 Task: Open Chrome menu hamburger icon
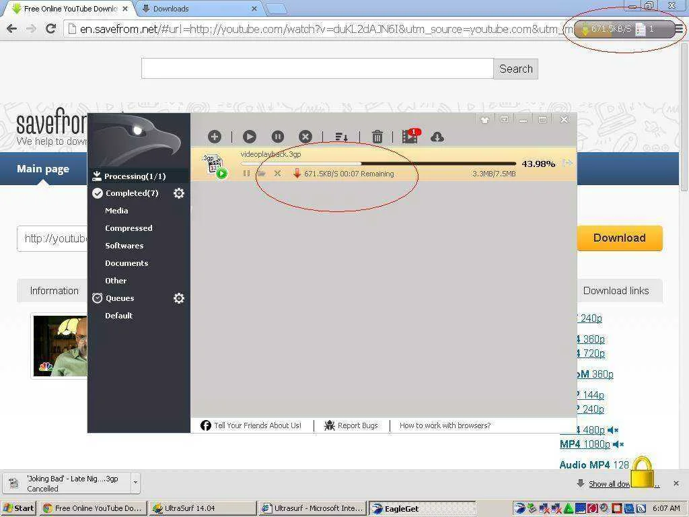coord(679,29)
